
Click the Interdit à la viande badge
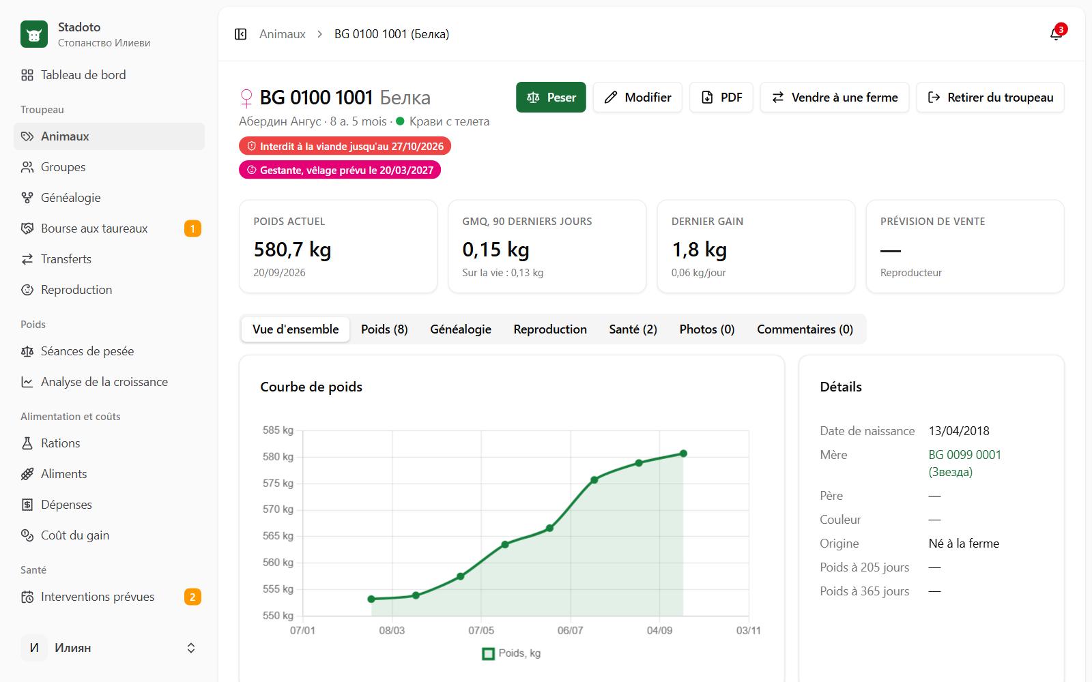345,146
